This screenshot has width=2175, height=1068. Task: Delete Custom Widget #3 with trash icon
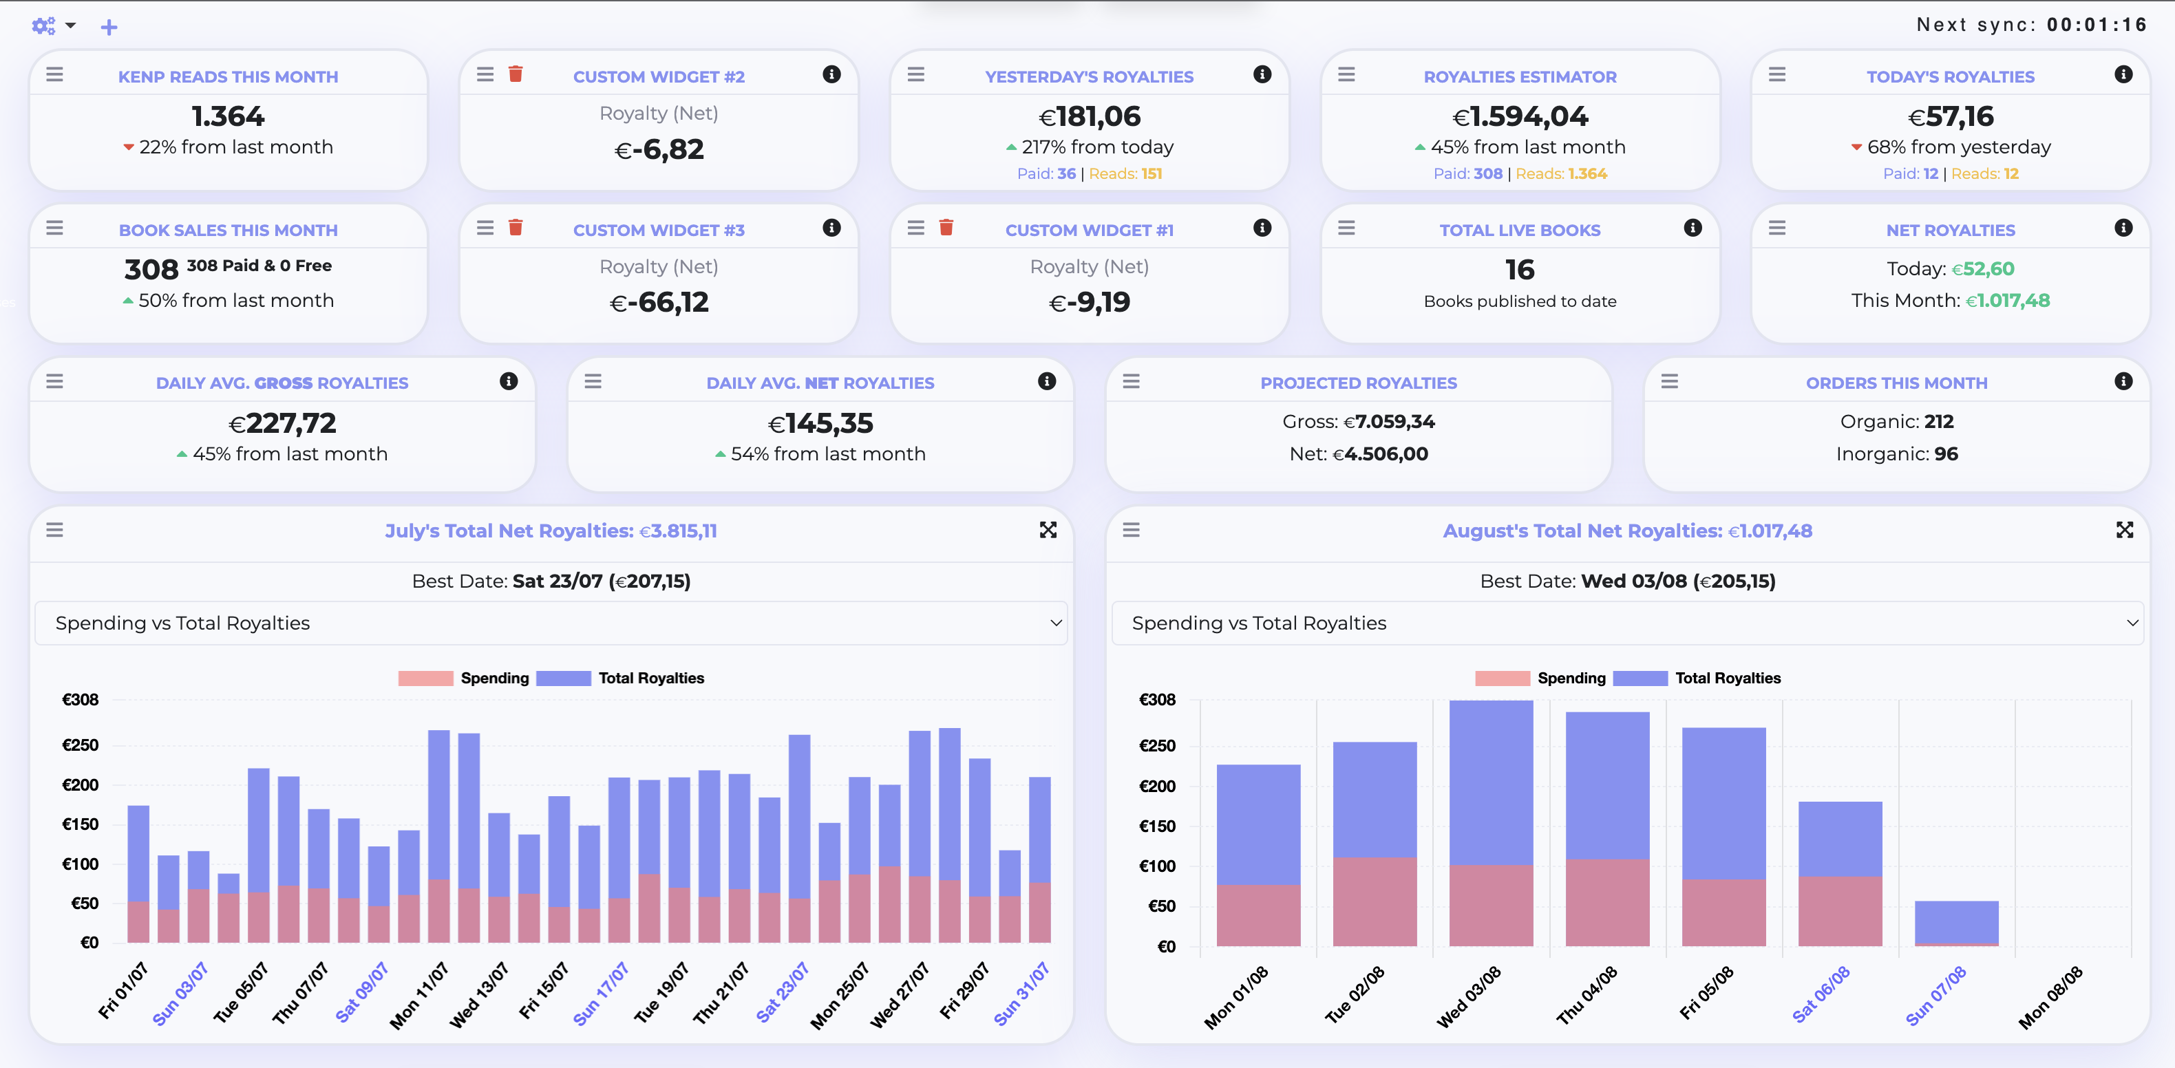pyautogui.click(x=515, y=228)
